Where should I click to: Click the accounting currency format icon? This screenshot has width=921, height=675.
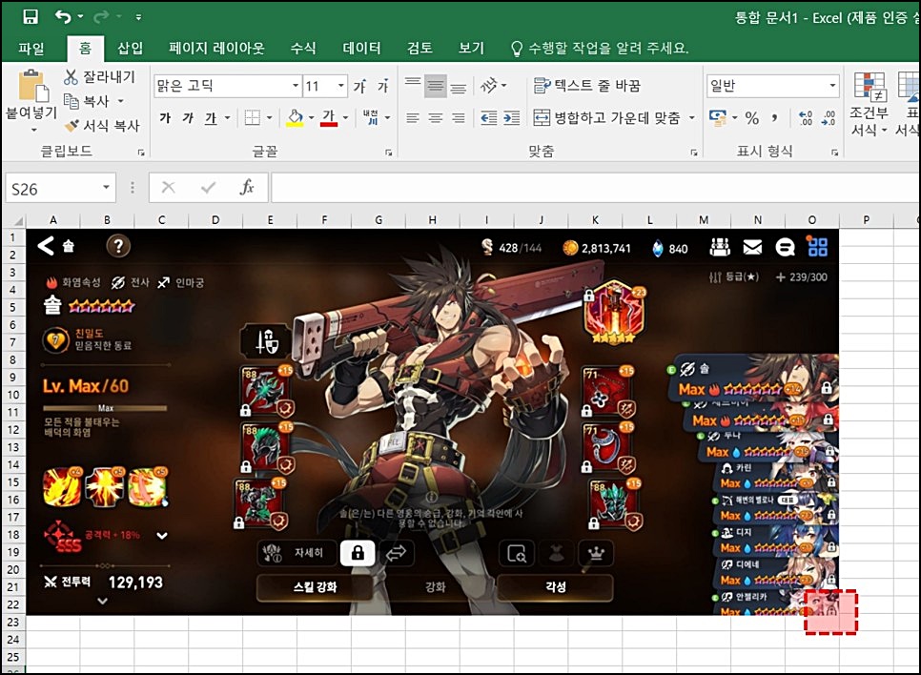point(717,118)
